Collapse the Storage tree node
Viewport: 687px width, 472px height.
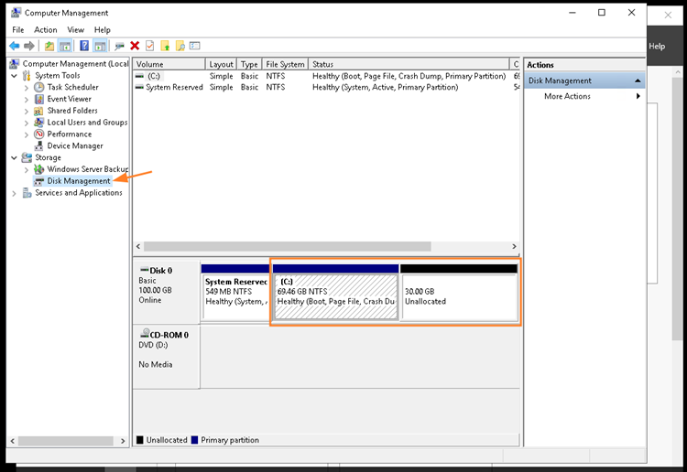pyautogui.click(x=14, y=158)
